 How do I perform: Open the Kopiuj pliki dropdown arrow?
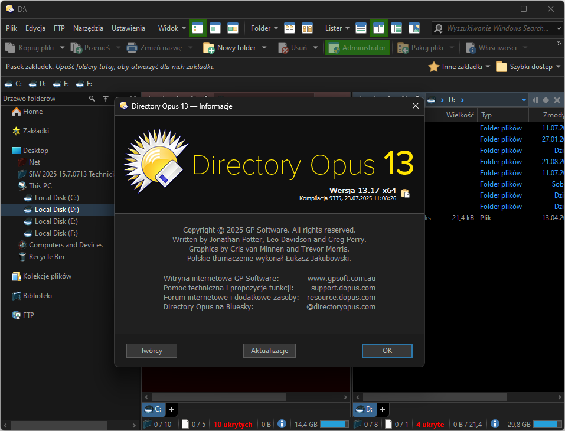tap(62, 48)
